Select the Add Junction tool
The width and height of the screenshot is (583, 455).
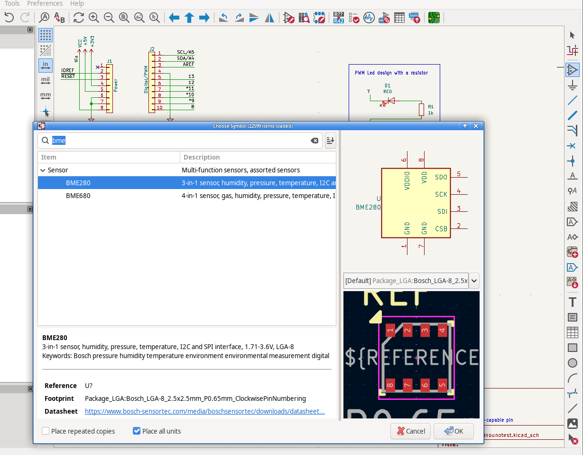tap(573, 161)
